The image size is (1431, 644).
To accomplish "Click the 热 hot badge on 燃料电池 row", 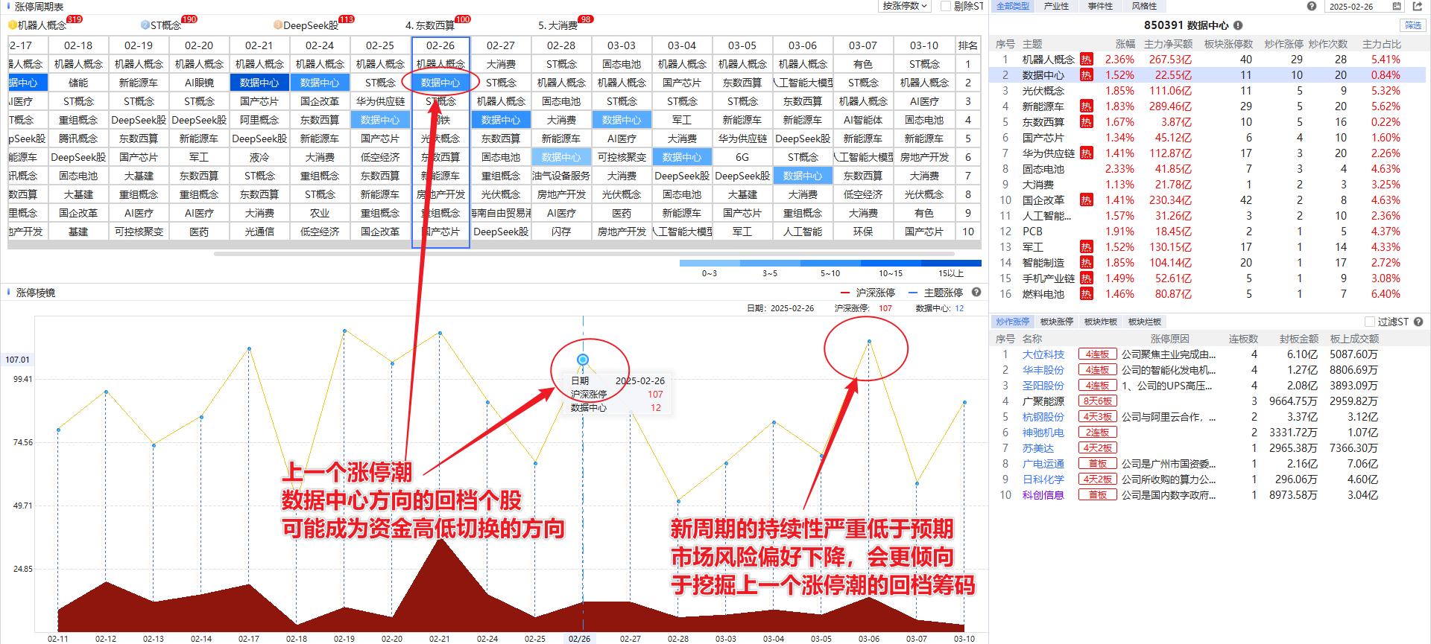I will click(1087, 294).
